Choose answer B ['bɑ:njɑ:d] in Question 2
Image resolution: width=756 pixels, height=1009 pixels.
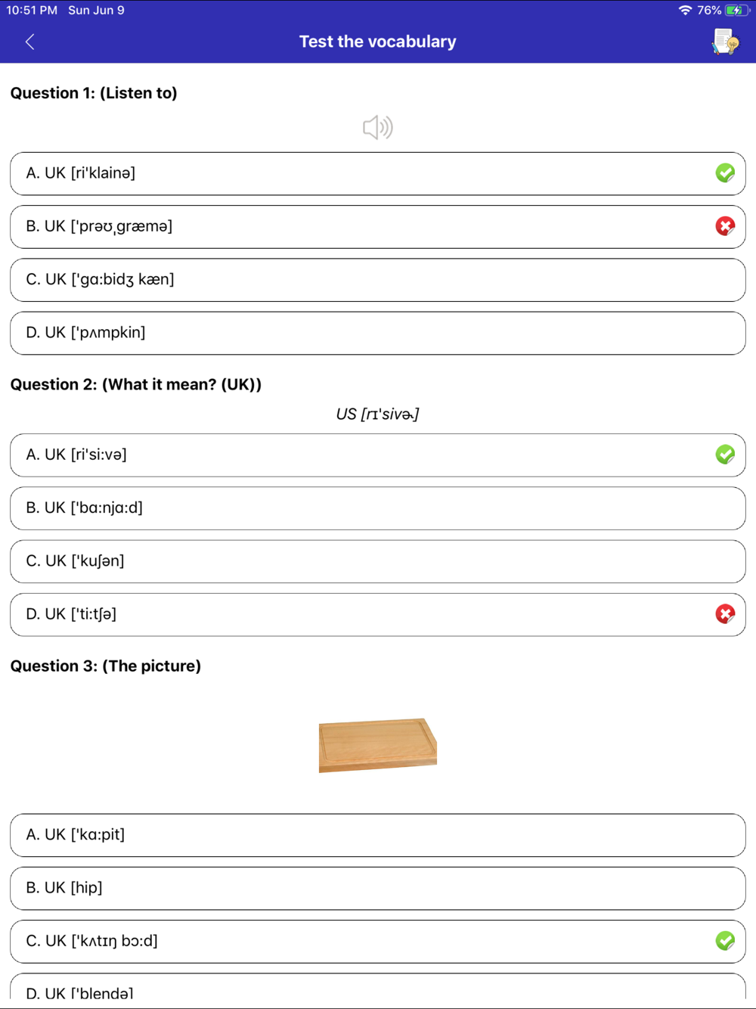tap(378, 508)
